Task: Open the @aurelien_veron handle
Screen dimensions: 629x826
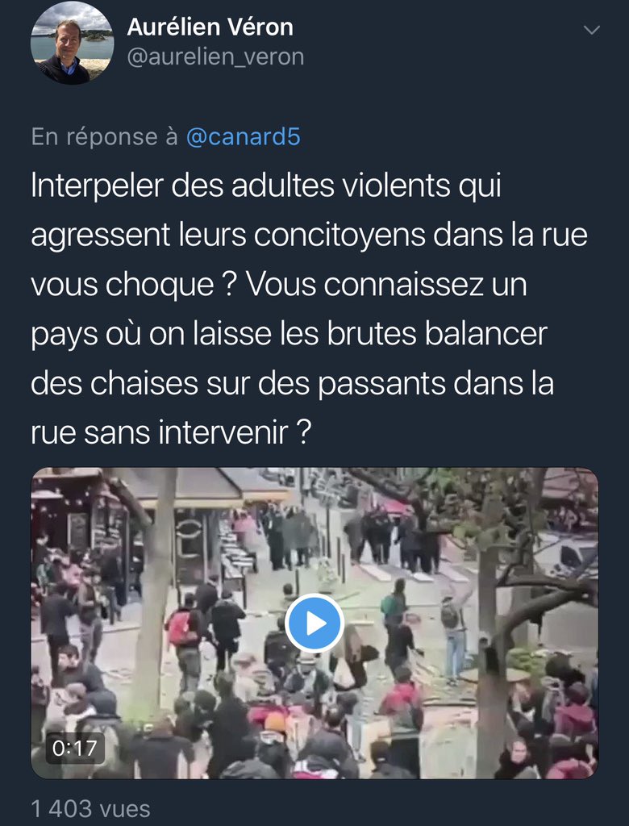Action: point(215,57)
